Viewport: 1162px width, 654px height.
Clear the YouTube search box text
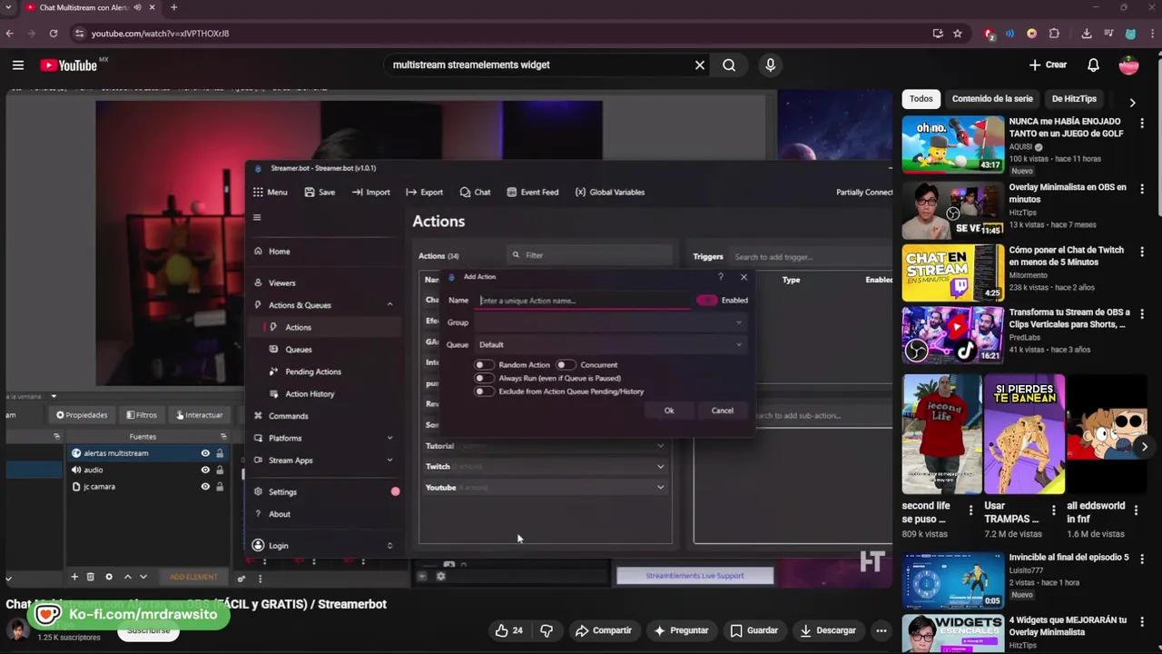700,64
